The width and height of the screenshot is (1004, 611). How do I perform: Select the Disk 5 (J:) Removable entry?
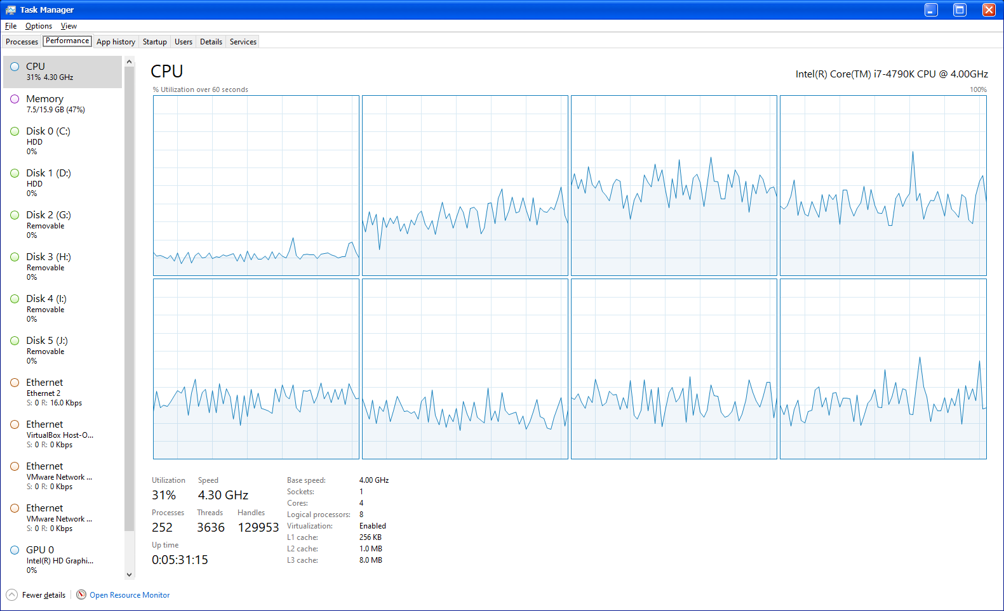click(62, 350)
